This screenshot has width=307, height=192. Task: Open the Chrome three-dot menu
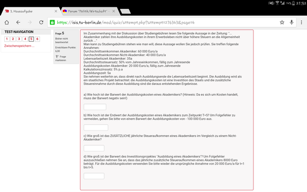[301, 22]
